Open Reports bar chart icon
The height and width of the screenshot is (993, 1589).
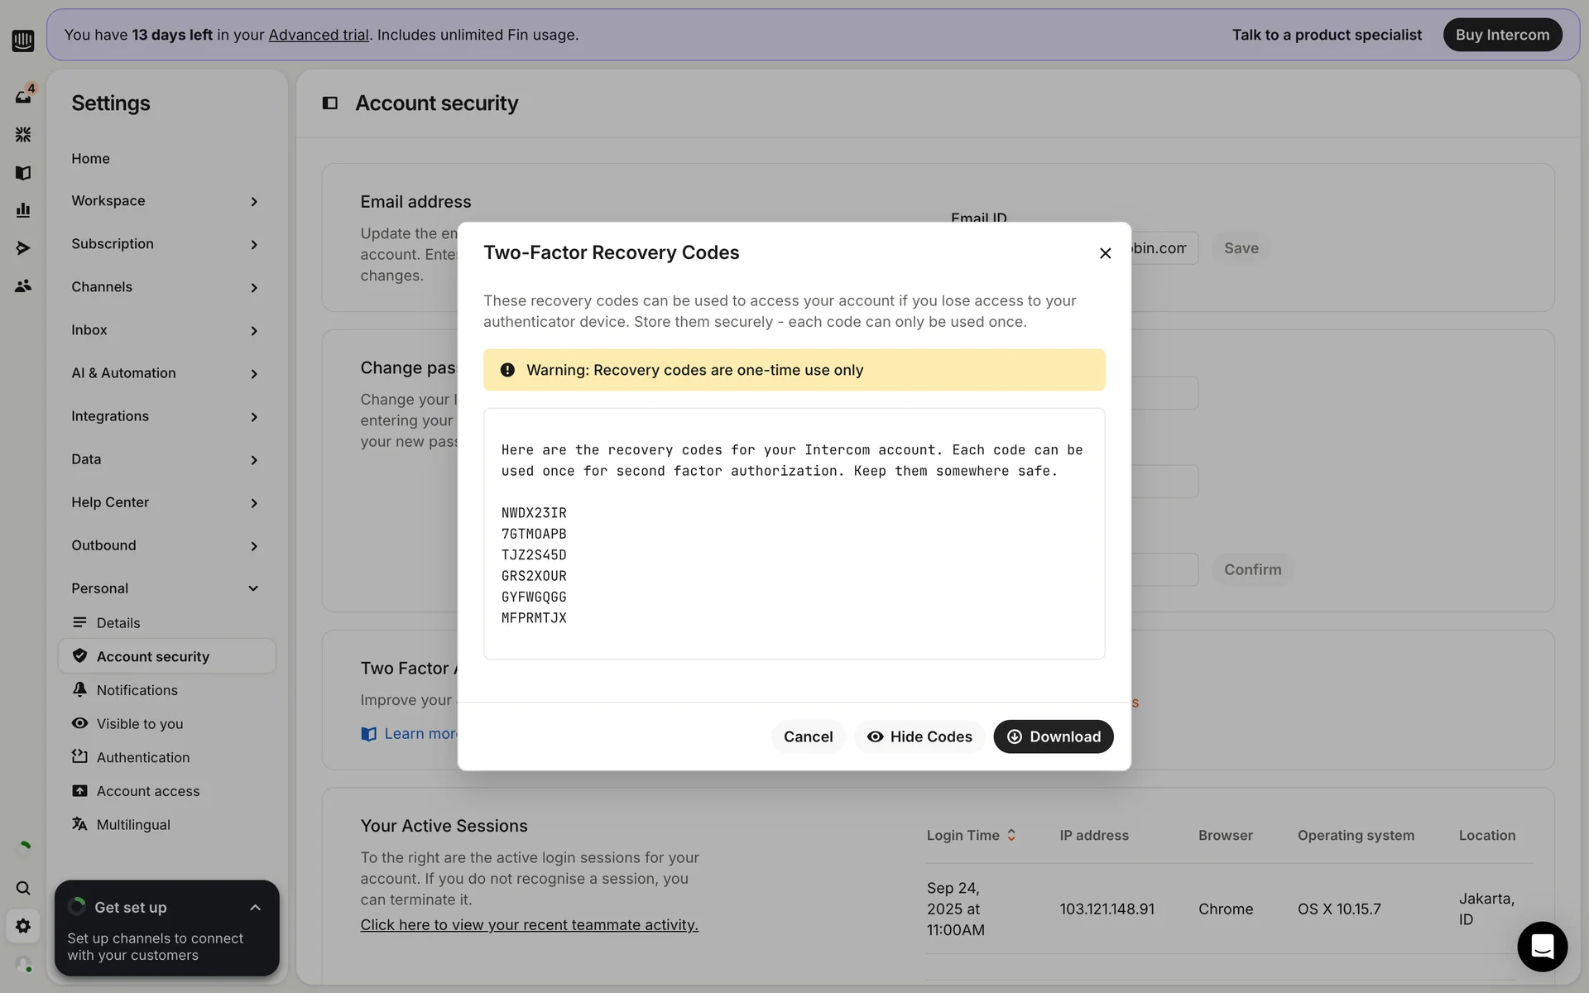pos(23,210)
